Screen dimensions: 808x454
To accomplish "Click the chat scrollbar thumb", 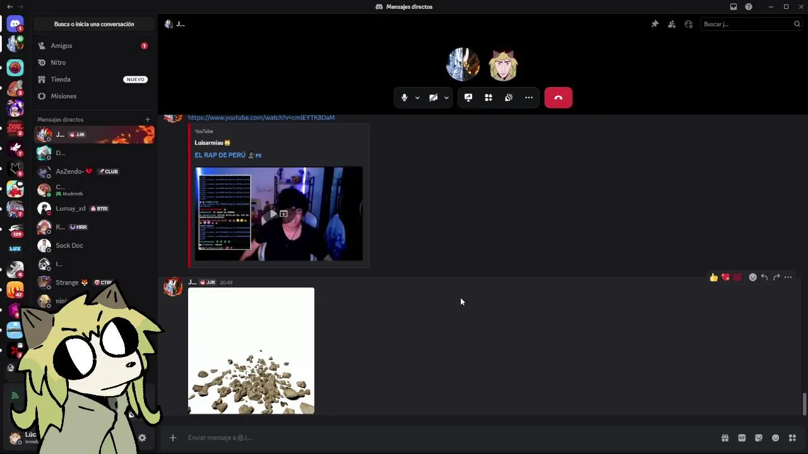I will [x=804, y=404].
